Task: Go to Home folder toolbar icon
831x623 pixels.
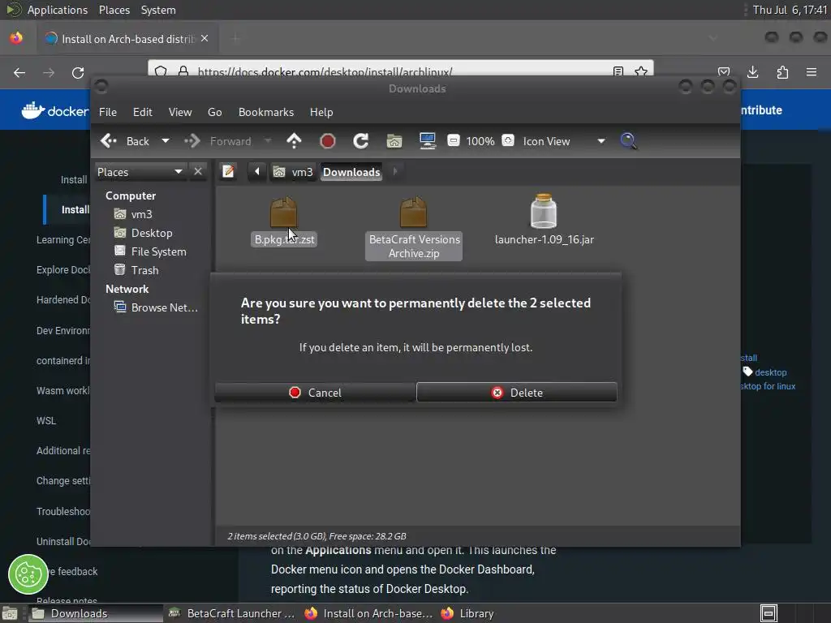Action: click(x=394, y=141)
